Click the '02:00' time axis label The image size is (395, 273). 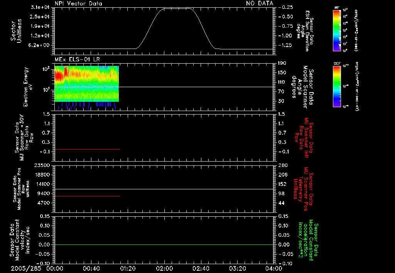pos(164,268)
